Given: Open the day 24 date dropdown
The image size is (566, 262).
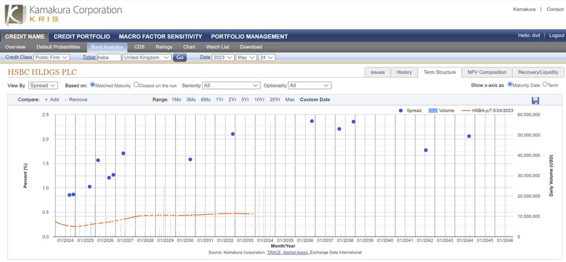Looking at the screenshot, I should [267, 57].
